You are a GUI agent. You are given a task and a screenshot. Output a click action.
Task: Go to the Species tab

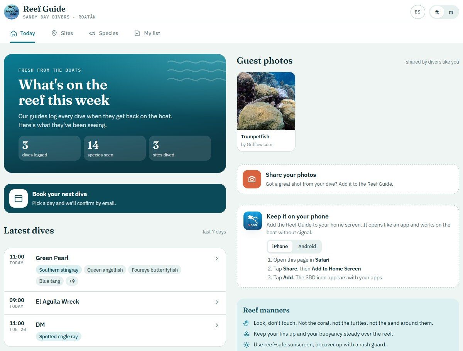tap(103, 34)
